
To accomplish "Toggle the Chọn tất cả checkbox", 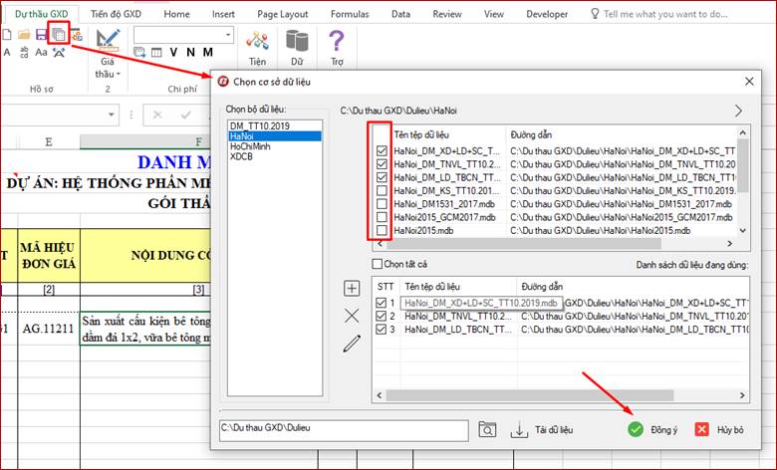I will click(x=378, y=264).
